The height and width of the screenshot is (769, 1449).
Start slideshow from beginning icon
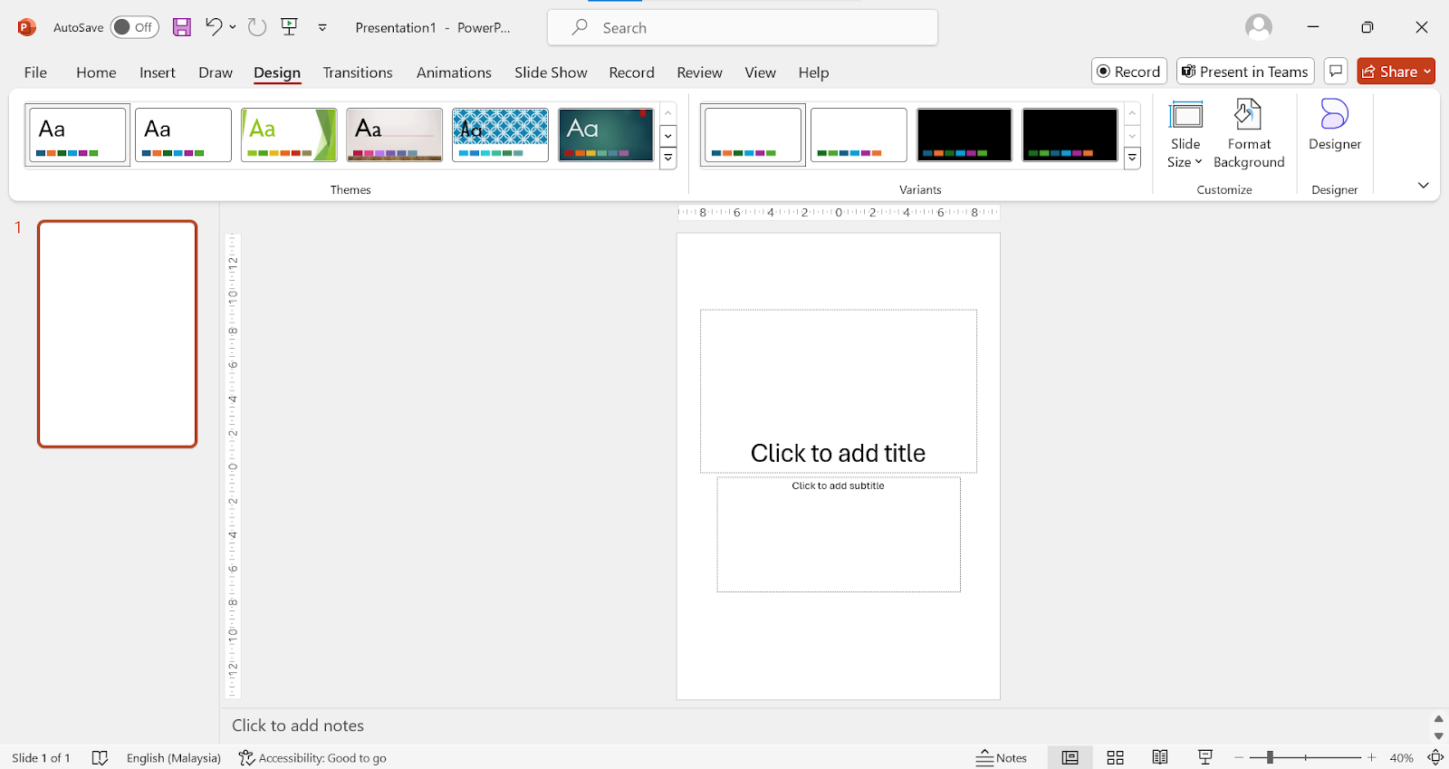(x=290, y=27)
